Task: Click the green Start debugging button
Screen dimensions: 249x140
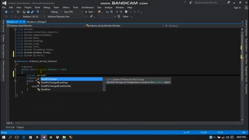Action: click(x=89, y=12)
